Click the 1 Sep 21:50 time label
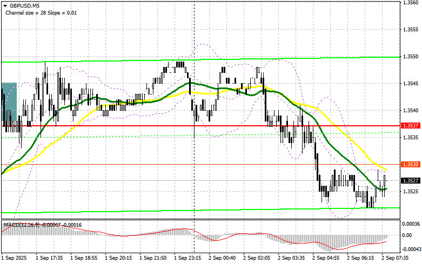 tap(153, 258)
